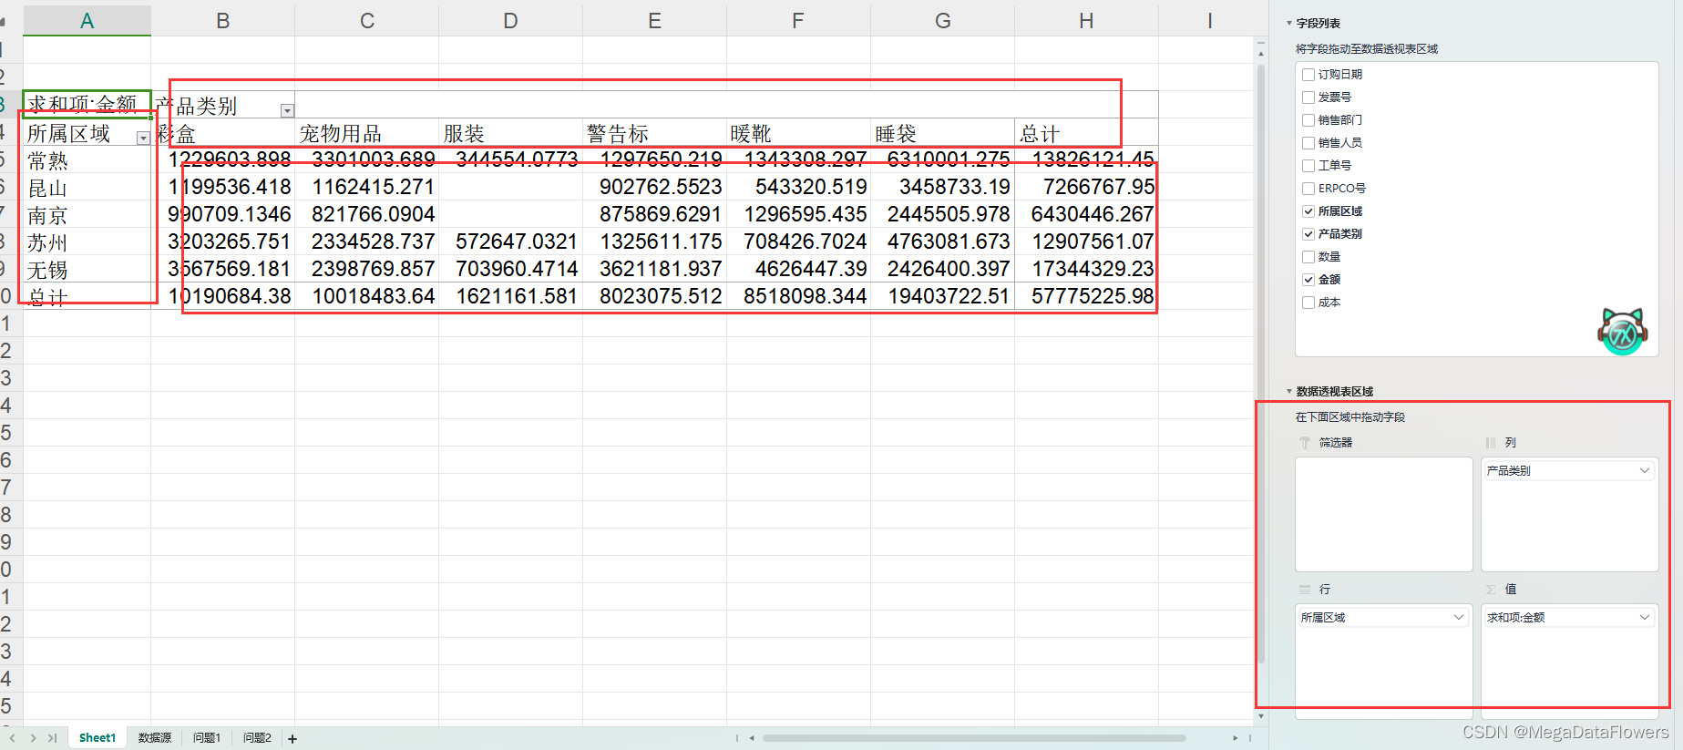The width and height of the screenshot is (1683, 750).
Task: Select the 无锡 row label cell
Action: pos(87,269)
